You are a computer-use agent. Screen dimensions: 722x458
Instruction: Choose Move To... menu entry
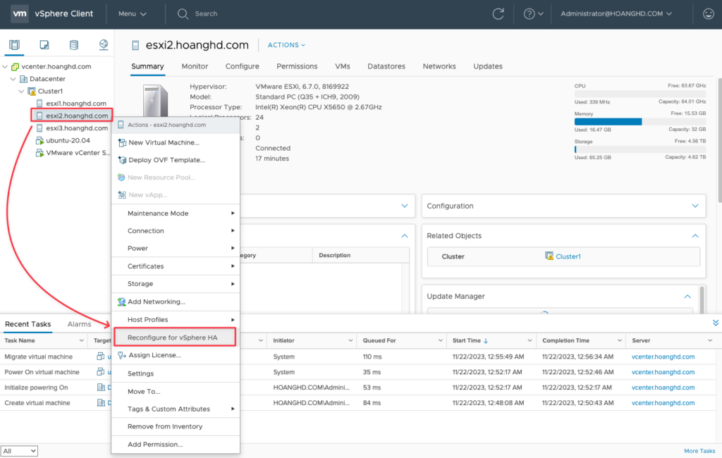coord(176,391)
